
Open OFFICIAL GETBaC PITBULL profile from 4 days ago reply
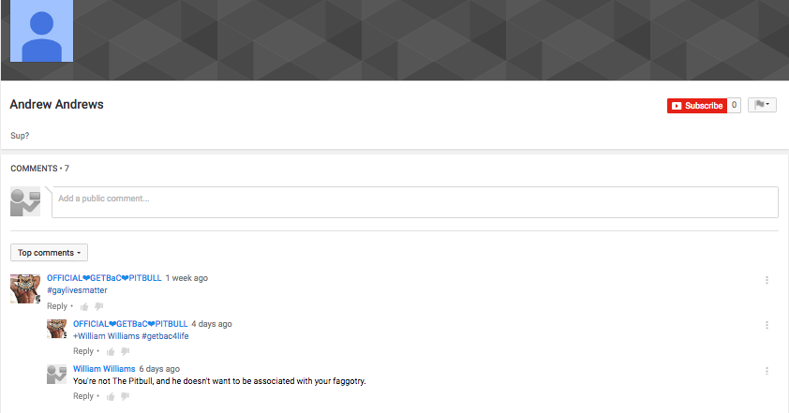coord(130,323)
